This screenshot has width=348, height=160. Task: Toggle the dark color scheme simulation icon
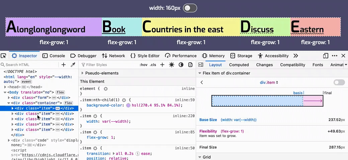[x=181, y=65]
